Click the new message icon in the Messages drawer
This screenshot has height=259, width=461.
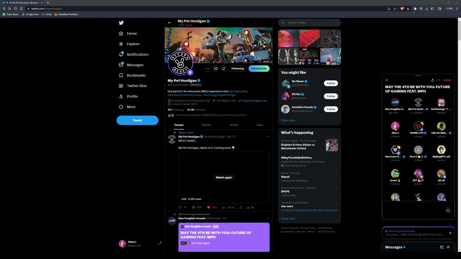tap(442, 247)
